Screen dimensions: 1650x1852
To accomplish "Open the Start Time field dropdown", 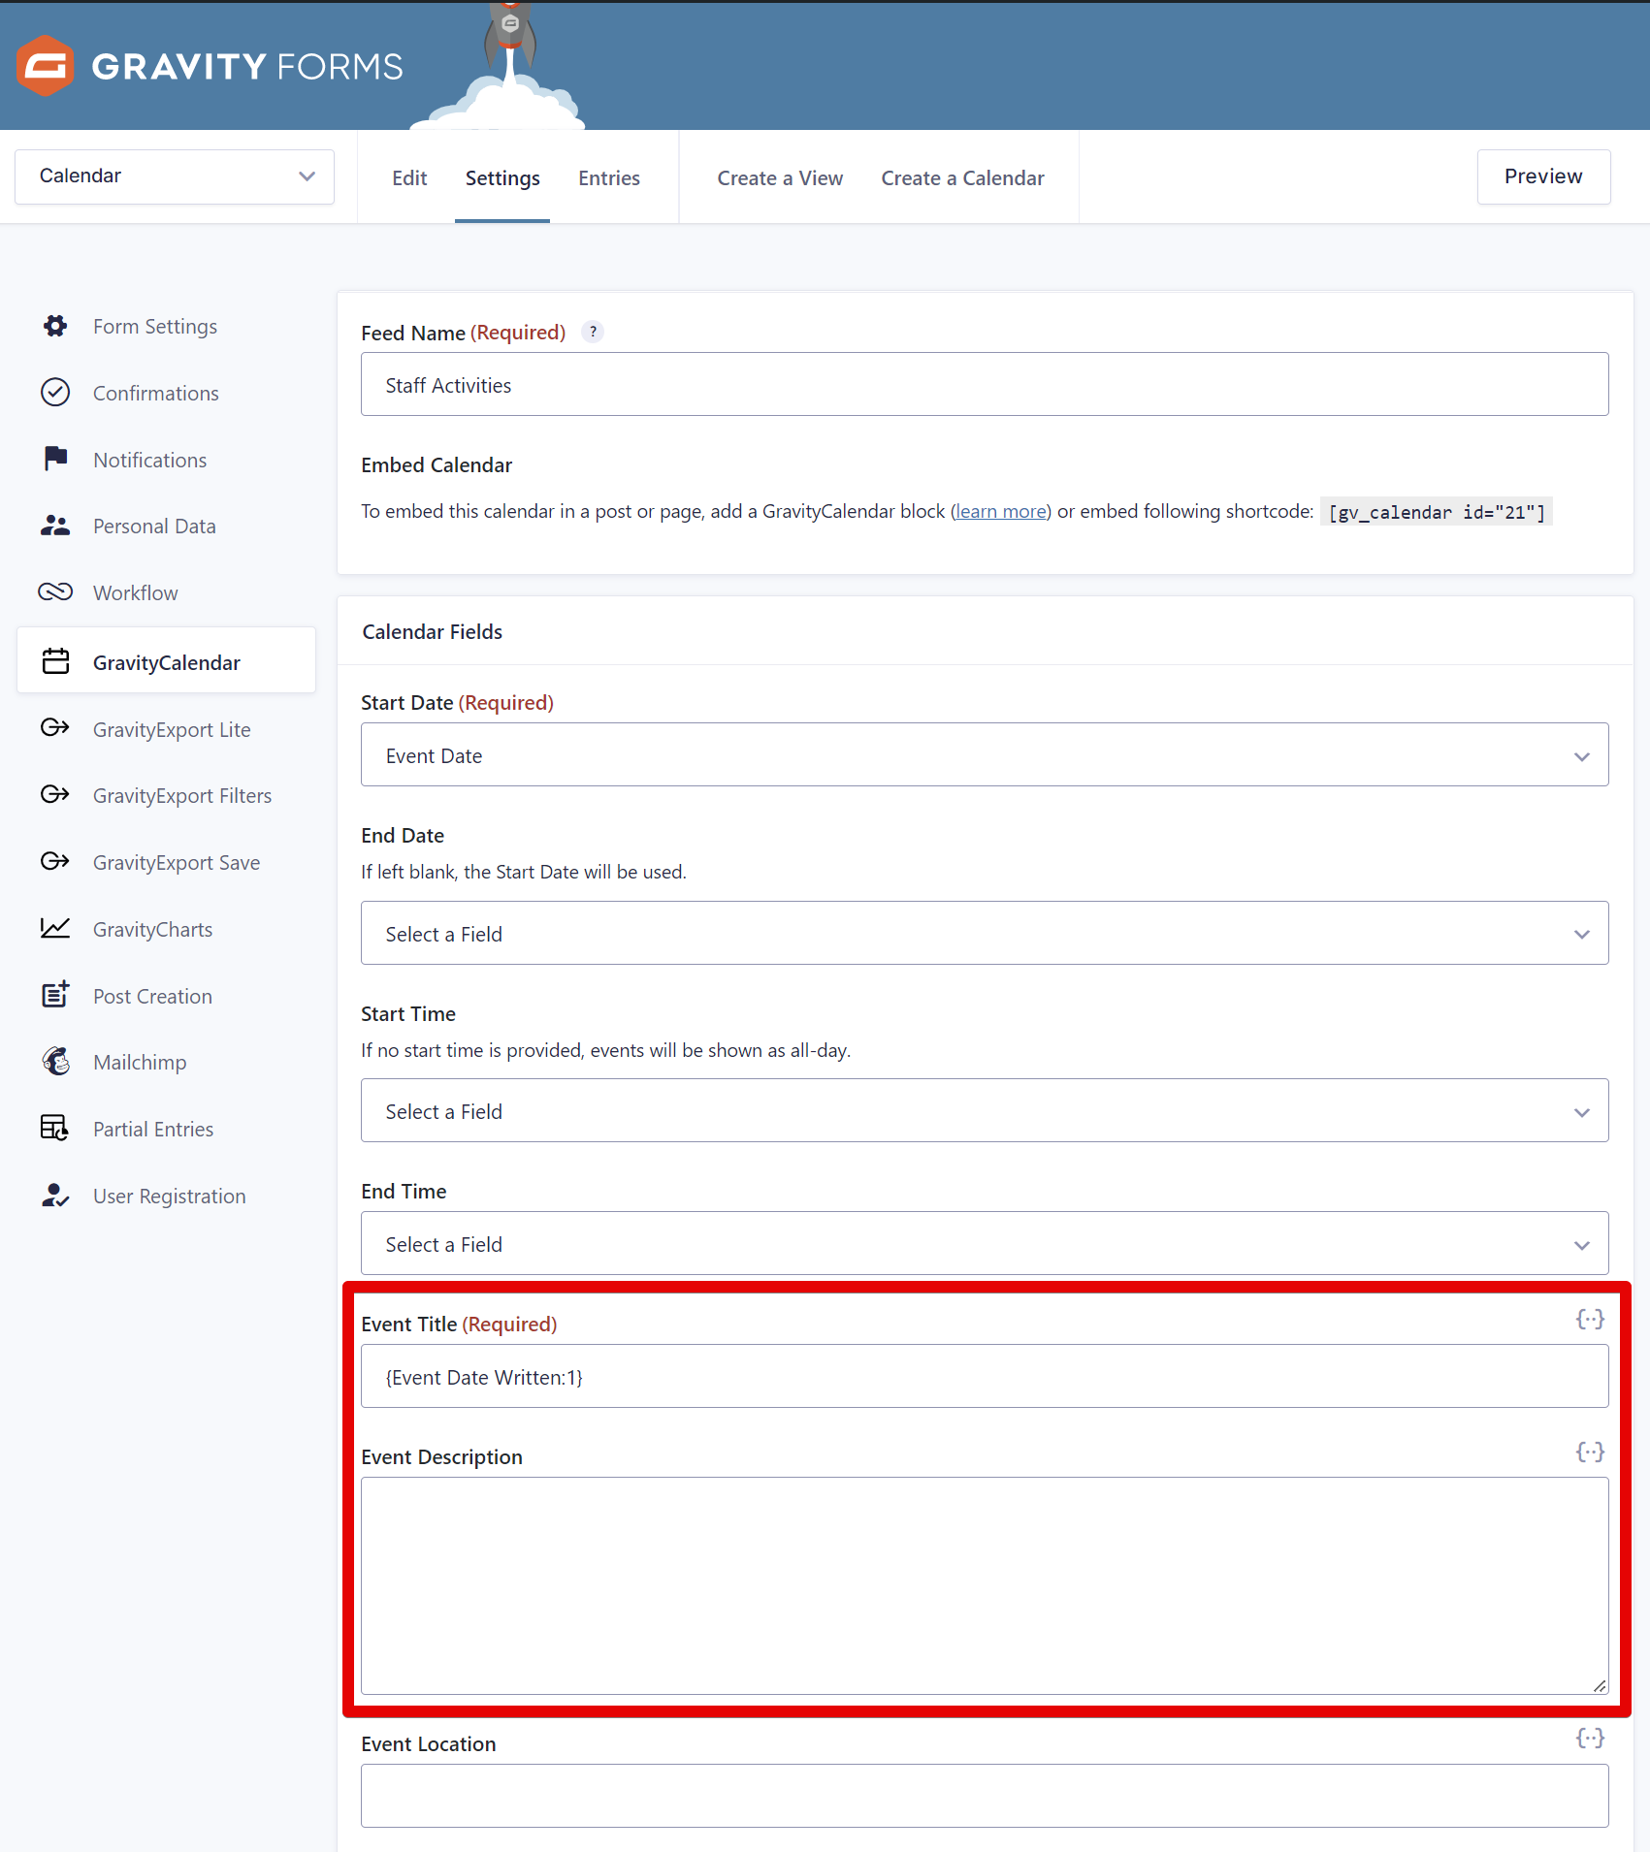I will [984, 1111].
